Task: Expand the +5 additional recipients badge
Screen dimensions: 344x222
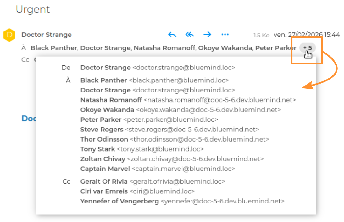Action: [308, 48]
